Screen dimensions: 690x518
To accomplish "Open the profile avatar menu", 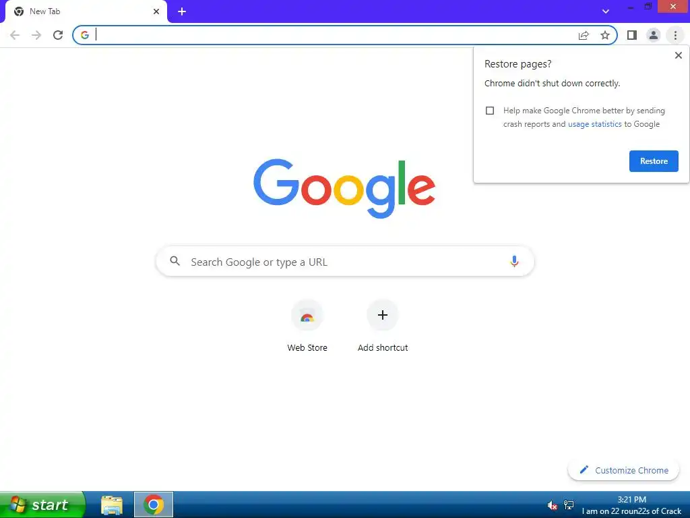I will tap(654, 35).
